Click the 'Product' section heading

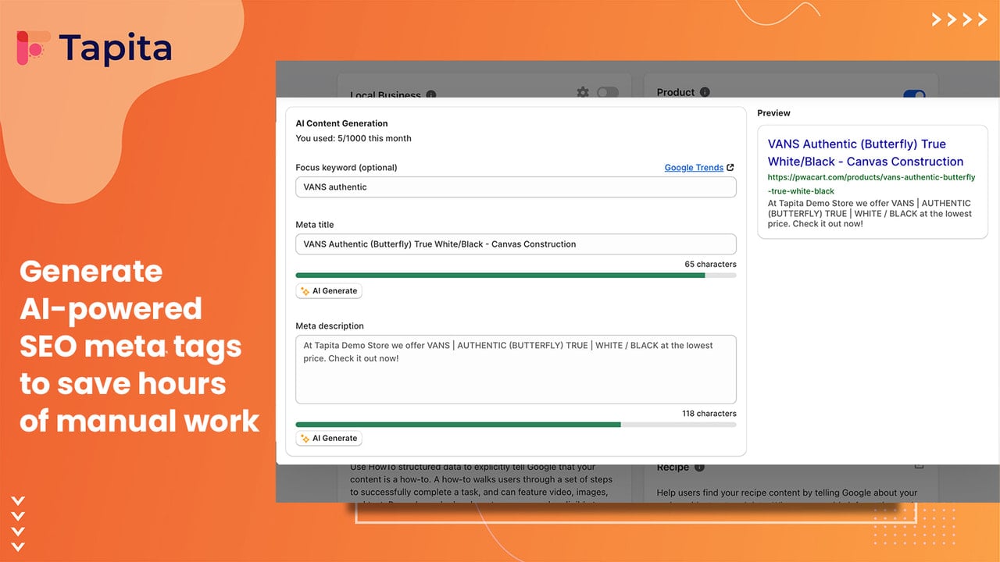tap(676, 92)
